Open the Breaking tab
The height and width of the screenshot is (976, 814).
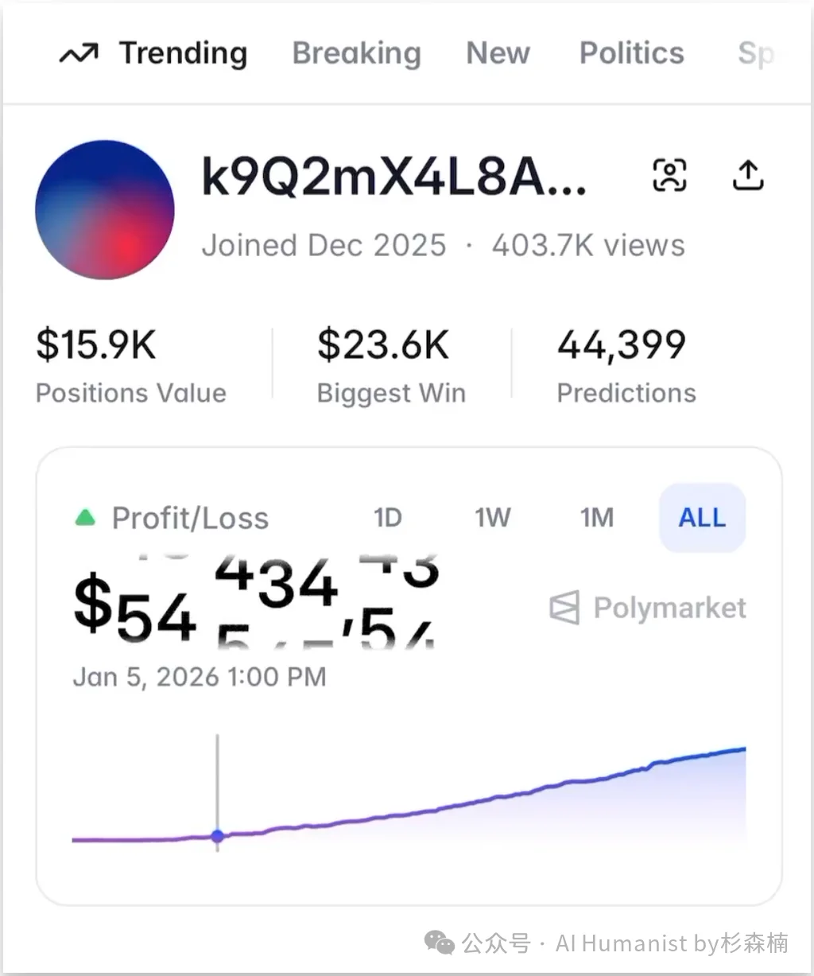pyautogui.click(x=356, y=53)
